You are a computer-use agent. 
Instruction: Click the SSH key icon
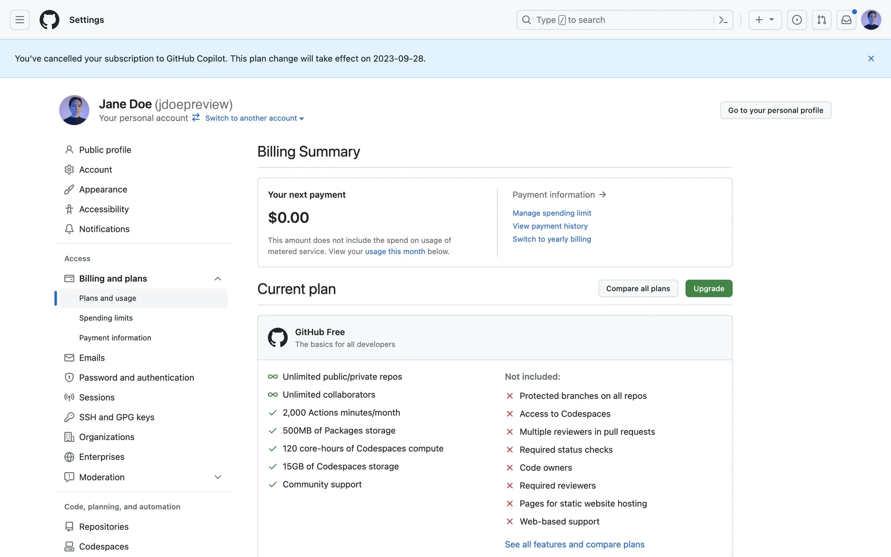click(x=69, y=417)
